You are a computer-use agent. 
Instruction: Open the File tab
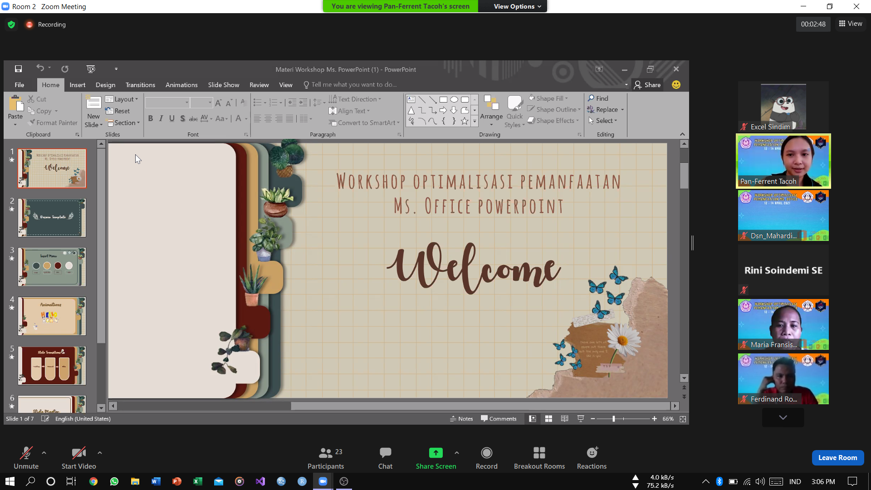[19, 85]
